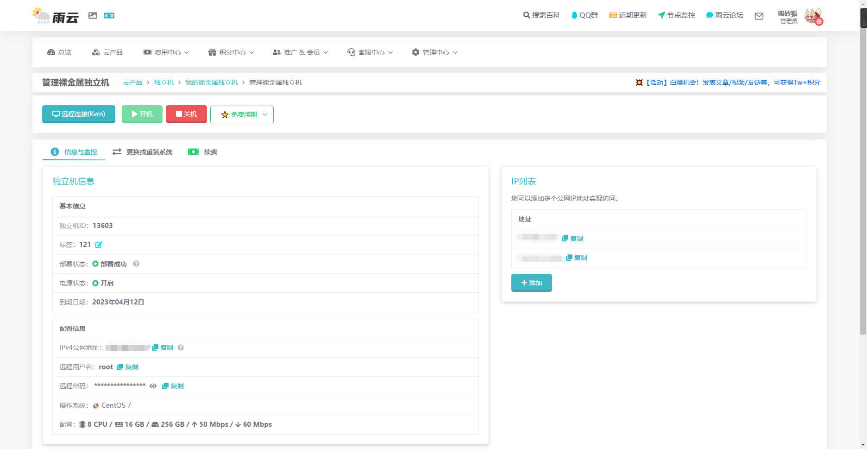This screenshot has height=449, width=867.
Task: Click 远程连接(Kvm) button
Action: [79, 114]
